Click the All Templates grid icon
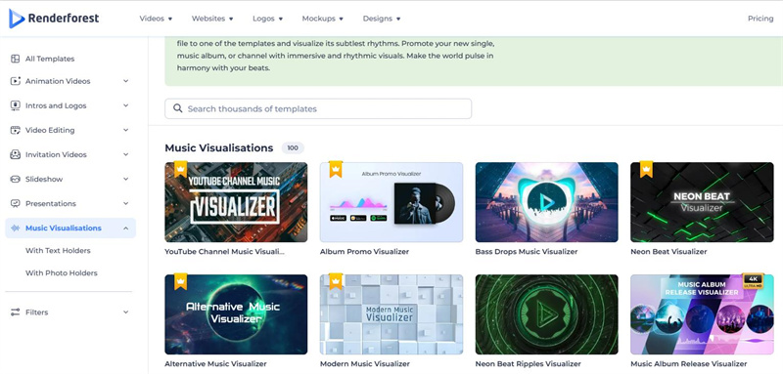Screen dimensions: 783x374 (x=16, y=59)
